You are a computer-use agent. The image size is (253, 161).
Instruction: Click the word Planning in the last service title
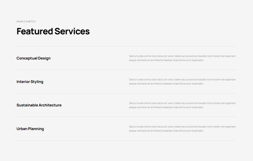36,129
